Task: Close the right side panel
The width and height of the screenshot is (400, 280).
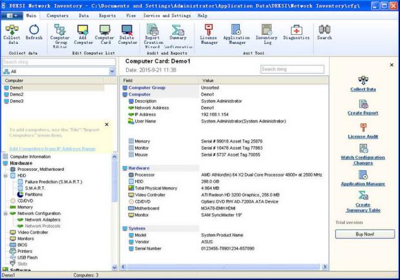Action: coord(392,65)
